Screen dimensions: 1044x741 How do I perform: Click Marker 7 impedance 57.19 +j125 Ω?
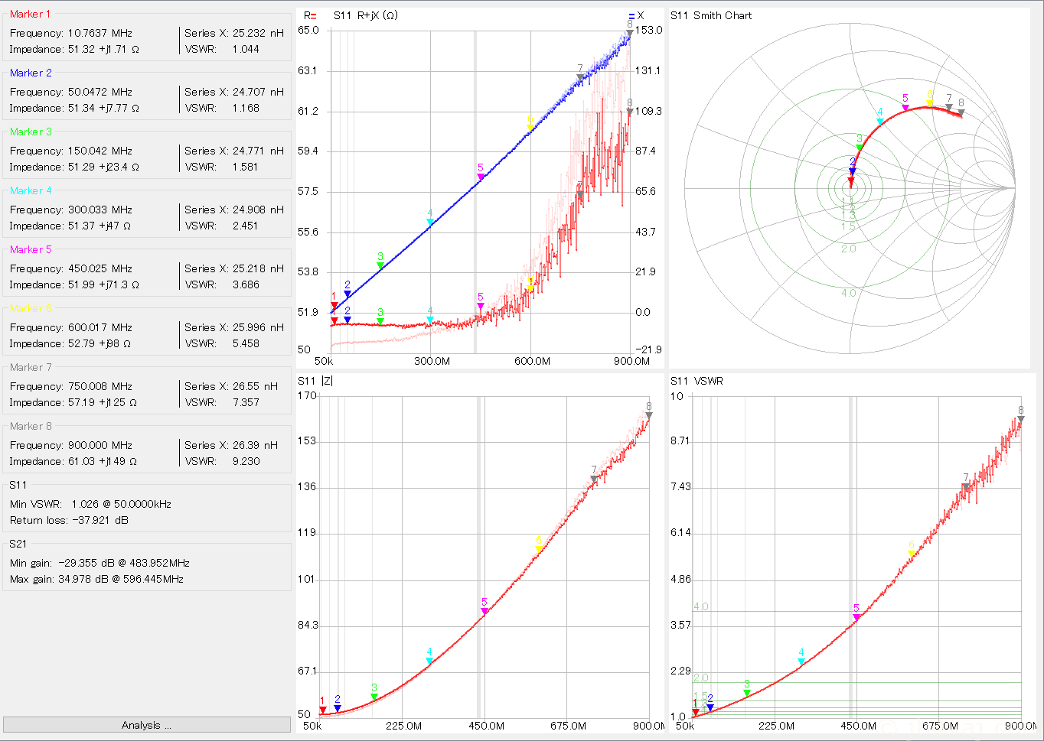(103, 402)
